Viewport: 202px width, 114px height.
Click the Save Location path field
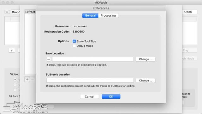[93, 59]
